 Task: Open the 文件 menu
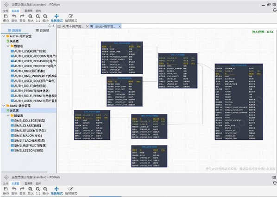pyautogui.click(x=6, y=11)
